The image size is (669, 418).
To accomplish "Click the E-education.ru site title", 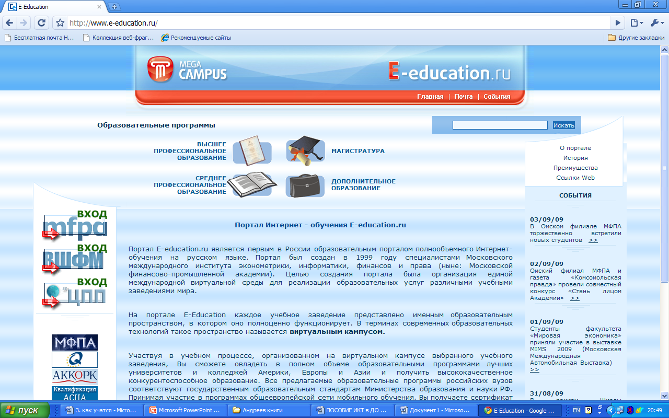I will click(449, 72).
